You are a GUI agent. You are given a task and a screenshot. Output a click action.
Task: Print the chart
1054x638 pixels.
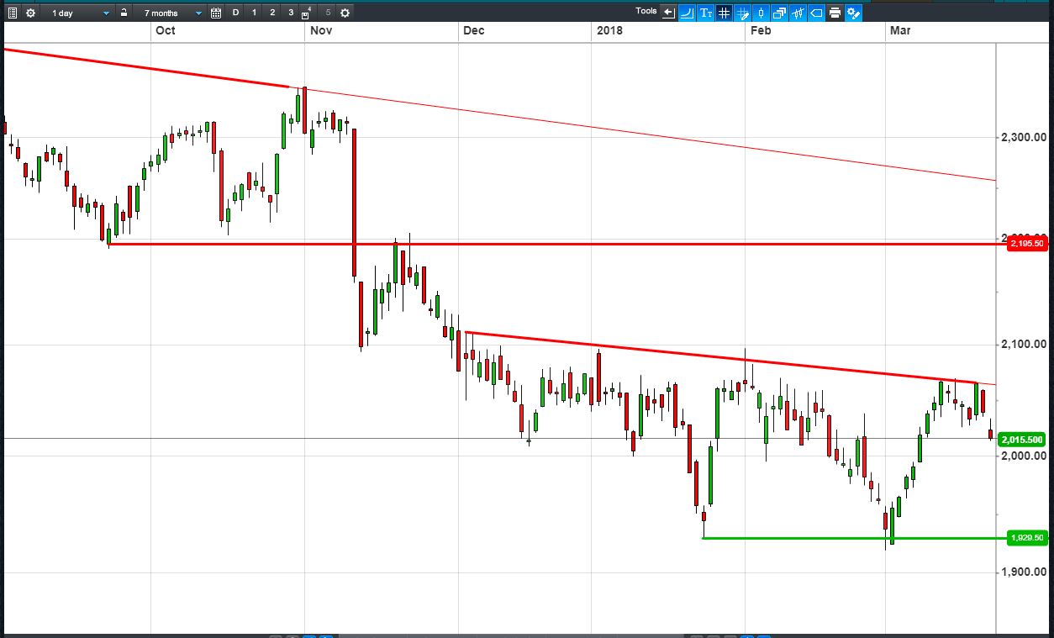coord(835,13)
